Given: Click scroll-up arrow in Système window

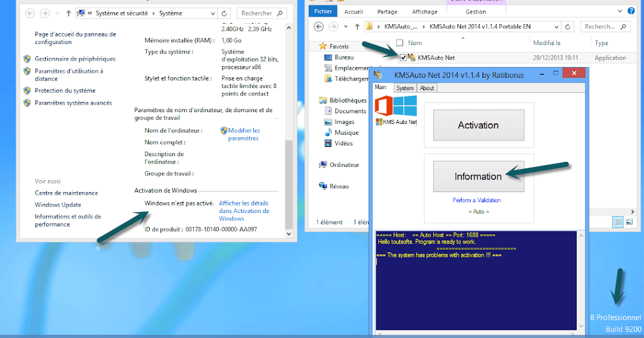Looking at the screenshot, I should click(289, 27).
